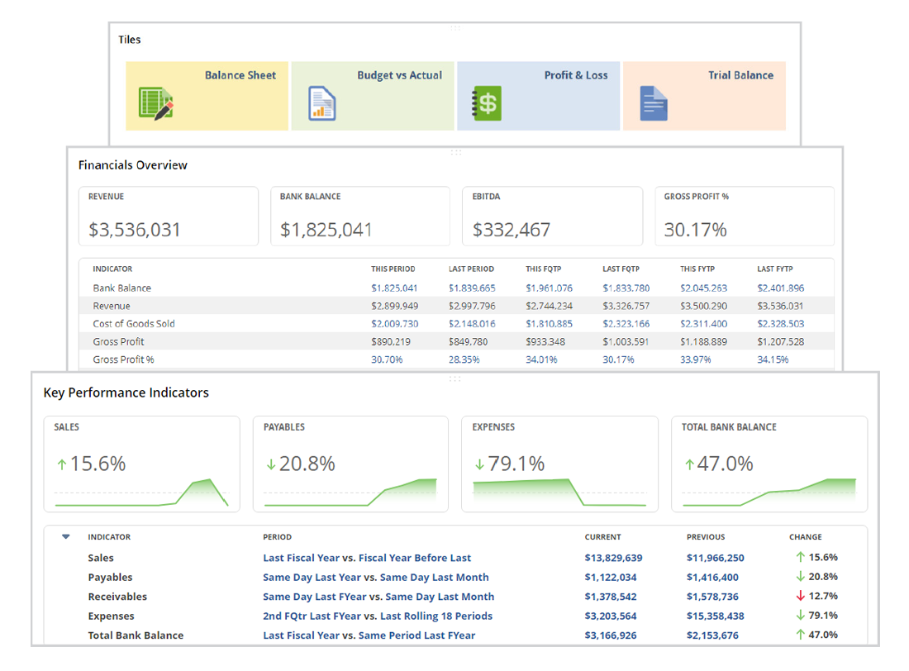The width and height of the screenshot is (909, 671).
Task: Click the Budget vs Actual chart document icon
Action: tap(322, 103)
